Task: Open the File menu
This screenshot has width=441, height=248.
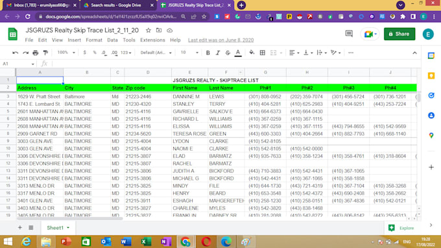Action: coord(29,40)
